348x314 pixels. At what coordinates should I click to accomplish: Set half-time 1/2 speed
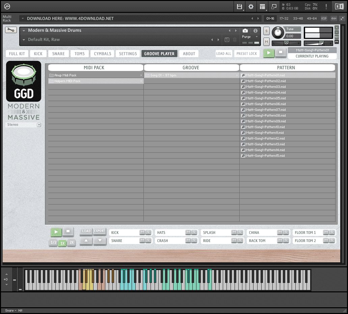(53, 242)
